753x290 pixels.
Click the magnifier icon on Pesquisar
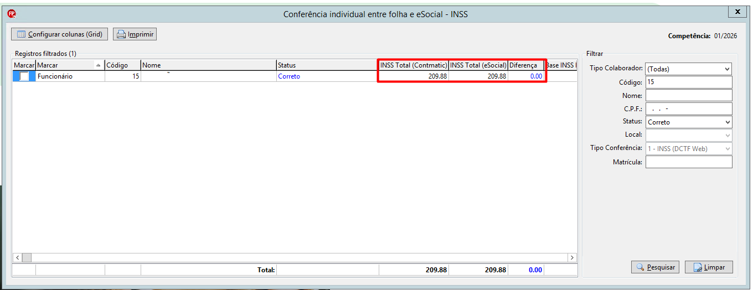click(x=640, y=267)
